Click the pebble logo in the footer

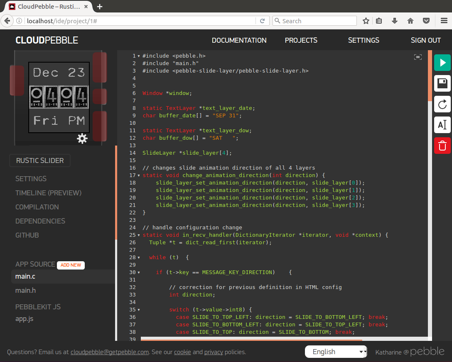point(427,351)
